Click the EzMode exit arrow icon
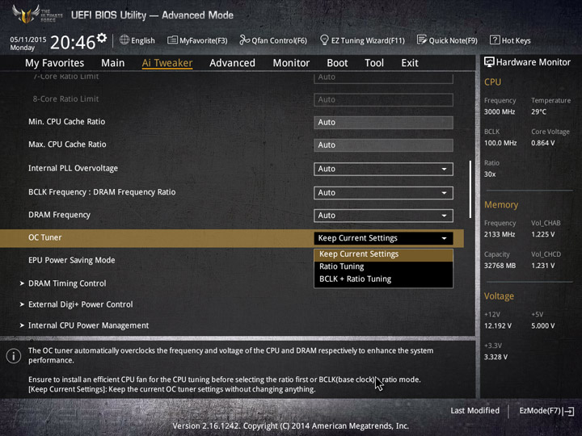The width and height of the screenshot is (582, 436). pos(568,411)
